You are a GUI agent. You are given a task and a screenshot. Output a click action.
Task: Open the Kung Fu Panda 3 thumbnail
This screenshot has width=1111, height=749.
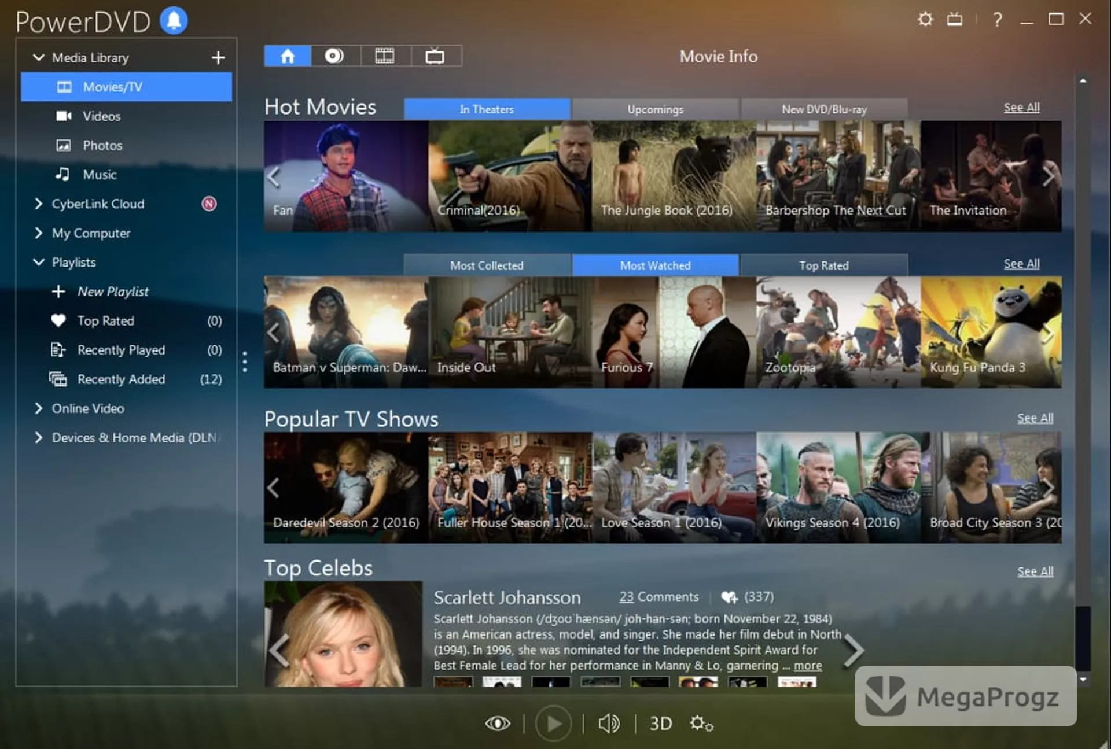click(x=991, y=332)
